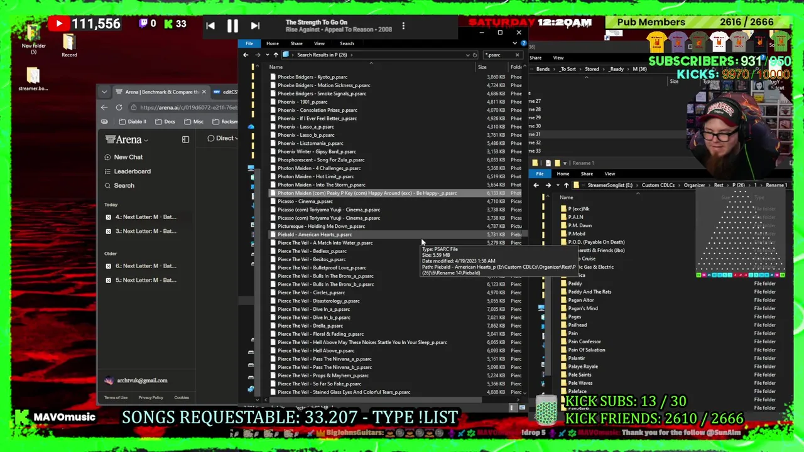Open the music player three-dot menu

pyautogui.click(x=403, y=26)
